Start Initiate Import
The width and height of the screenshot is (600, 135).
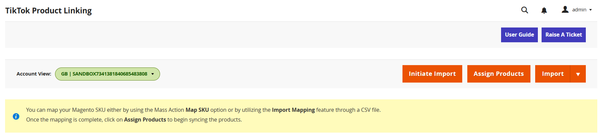[x=432, y=74]
